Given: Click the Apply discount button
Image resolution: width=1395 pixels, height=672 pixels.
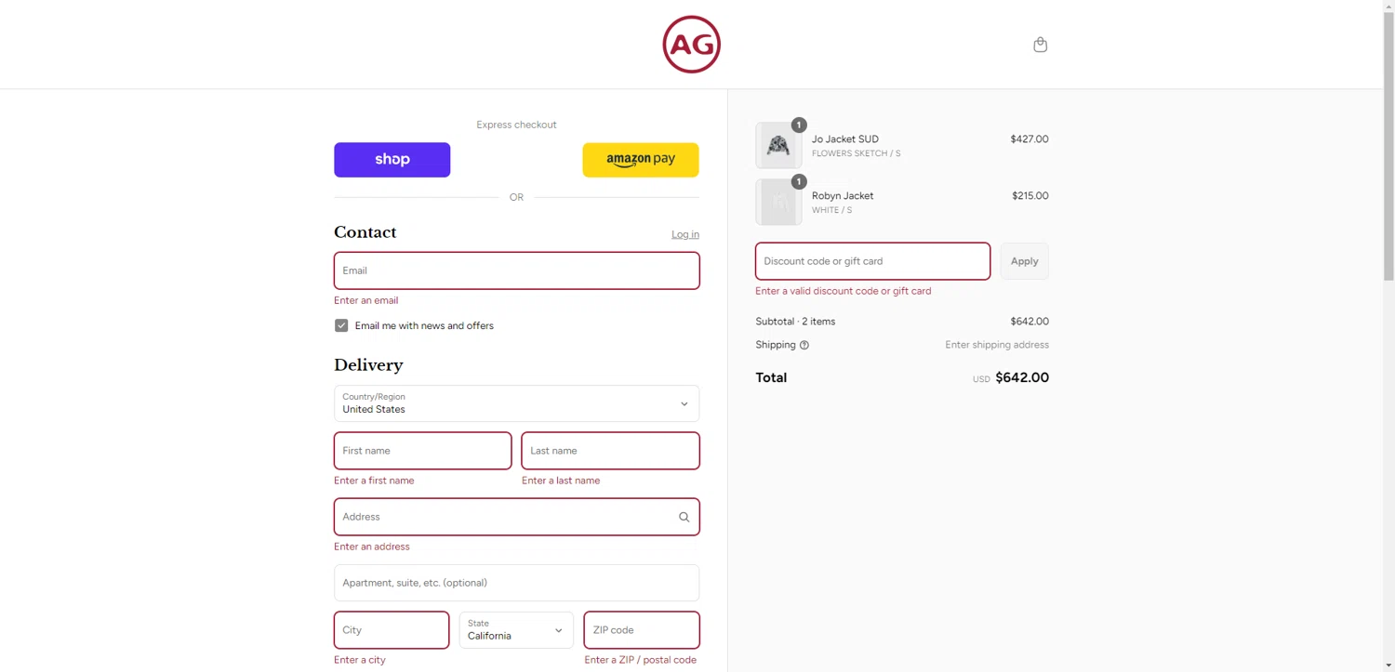Looking at the screenshot, I should [x=1024, y=261].
